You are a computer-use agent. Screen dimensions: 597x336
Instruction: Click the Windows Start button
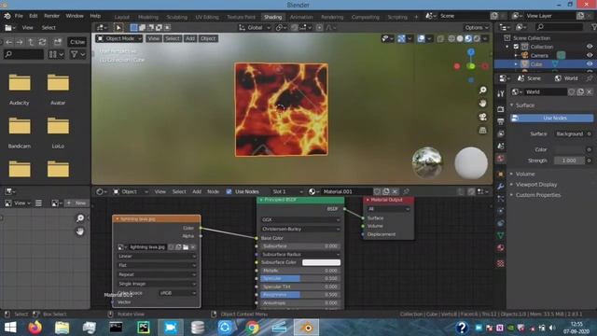pyautogui.click(x=10, y=328)
